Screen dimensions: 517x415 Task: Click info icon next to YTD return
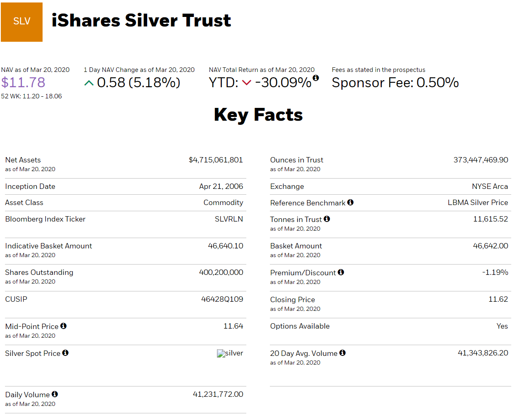click(x=316, y=78)
